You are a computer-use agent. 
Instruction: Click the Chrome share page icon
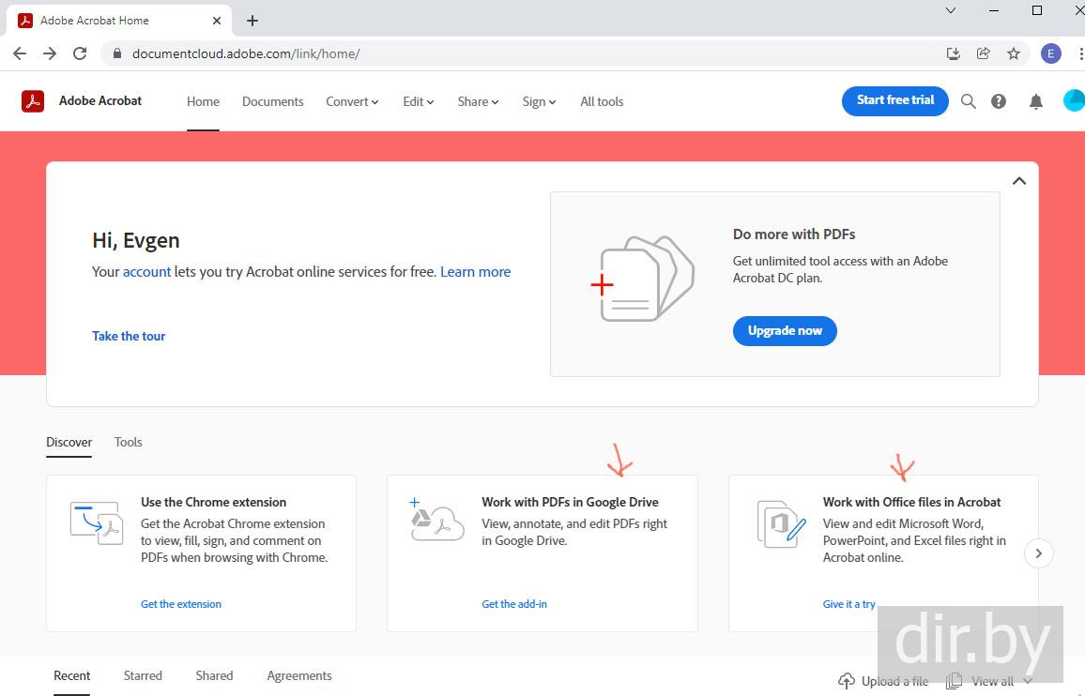[x=984, y=53]
